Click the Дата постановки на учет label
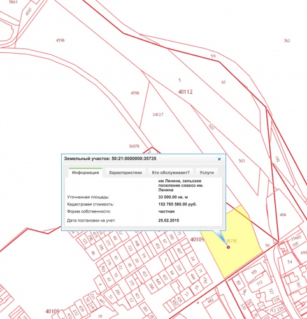 click(91, 220)
